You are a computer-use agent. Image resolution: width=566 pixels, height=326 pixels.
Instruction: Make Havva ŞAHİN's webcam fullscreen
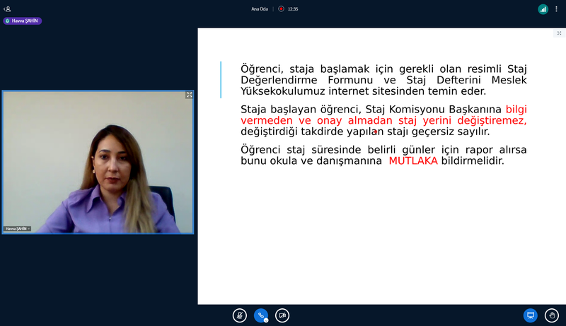point(189,95)
